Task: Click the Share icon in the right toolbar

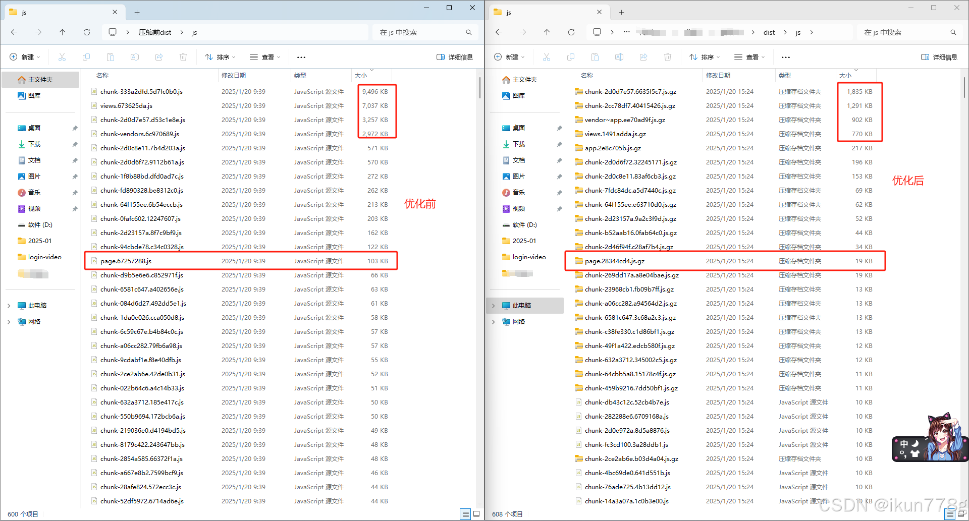Action: (x=643, y=56)
